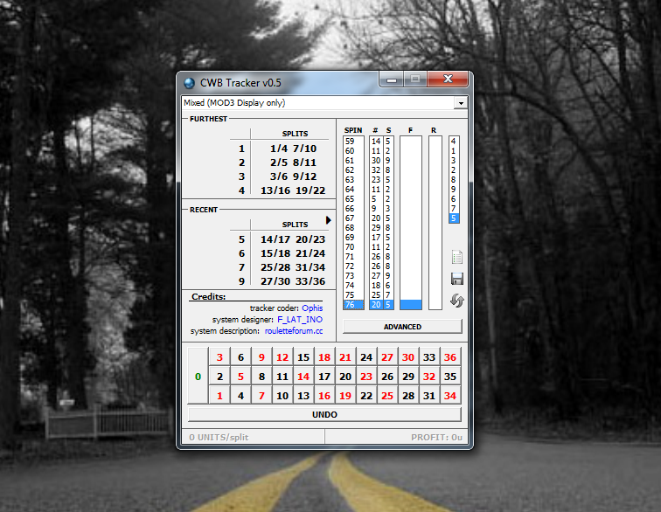Click the empty R list box

435,223
